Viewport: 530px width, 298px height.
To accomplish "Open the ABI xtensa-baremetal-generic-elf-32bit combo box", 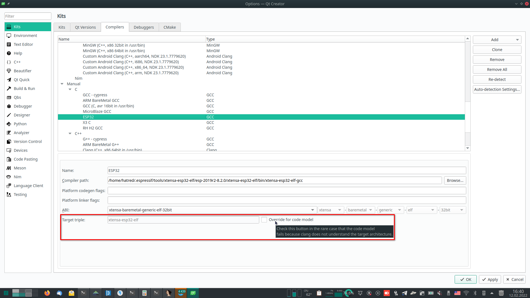I will coord(212,210).
